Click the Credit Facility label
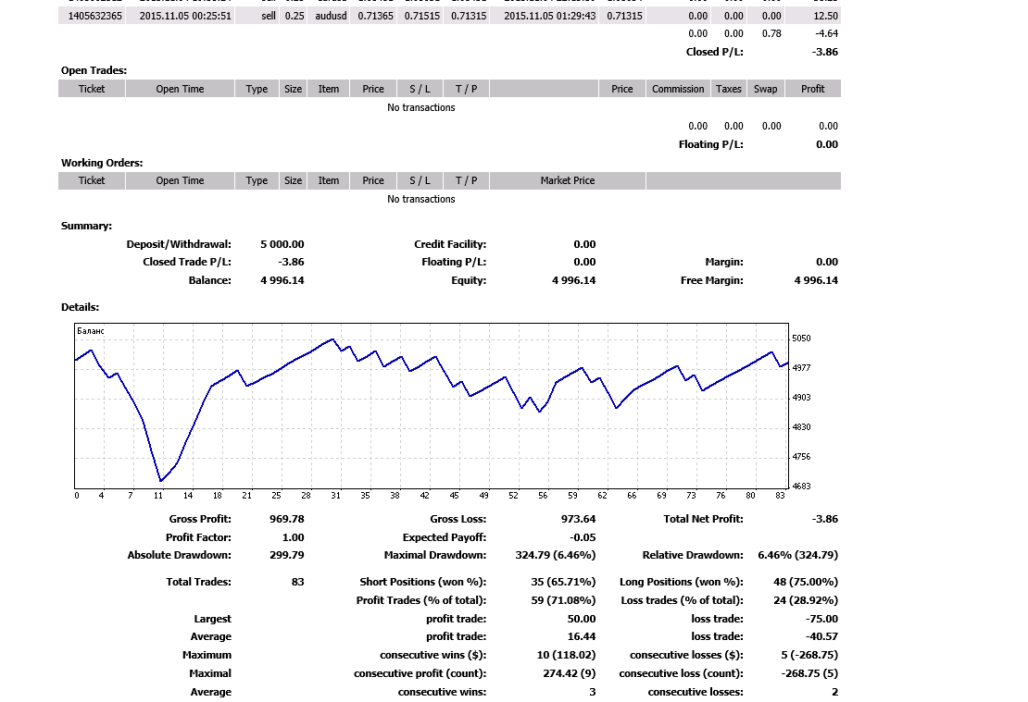Viewport: 1028px width, 702px height. [x=450, y=244]
